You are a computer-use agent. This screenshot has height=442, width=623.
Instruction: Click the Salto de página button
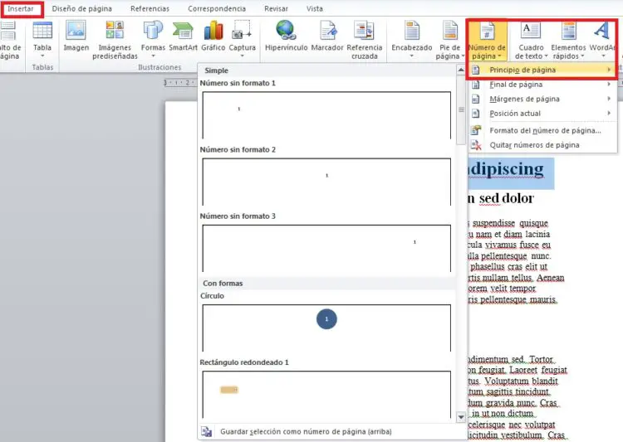tap(9, 41)
